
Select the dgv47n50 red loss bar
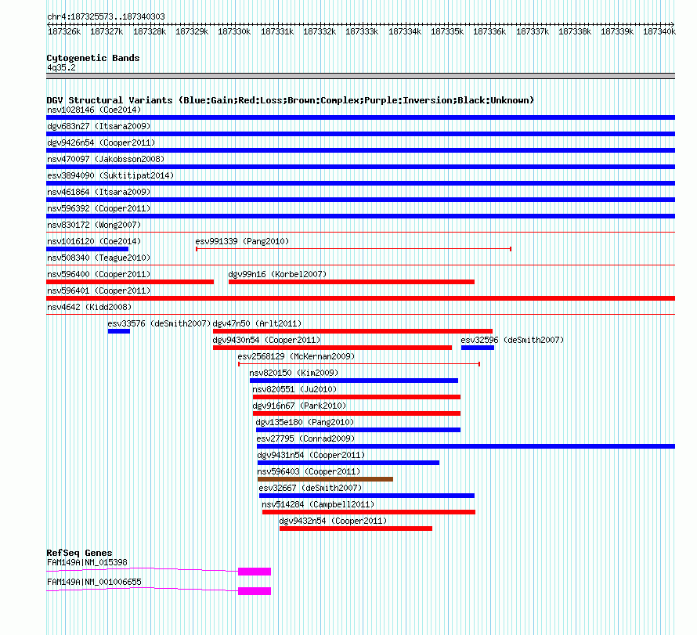click(x=352, y=331)
